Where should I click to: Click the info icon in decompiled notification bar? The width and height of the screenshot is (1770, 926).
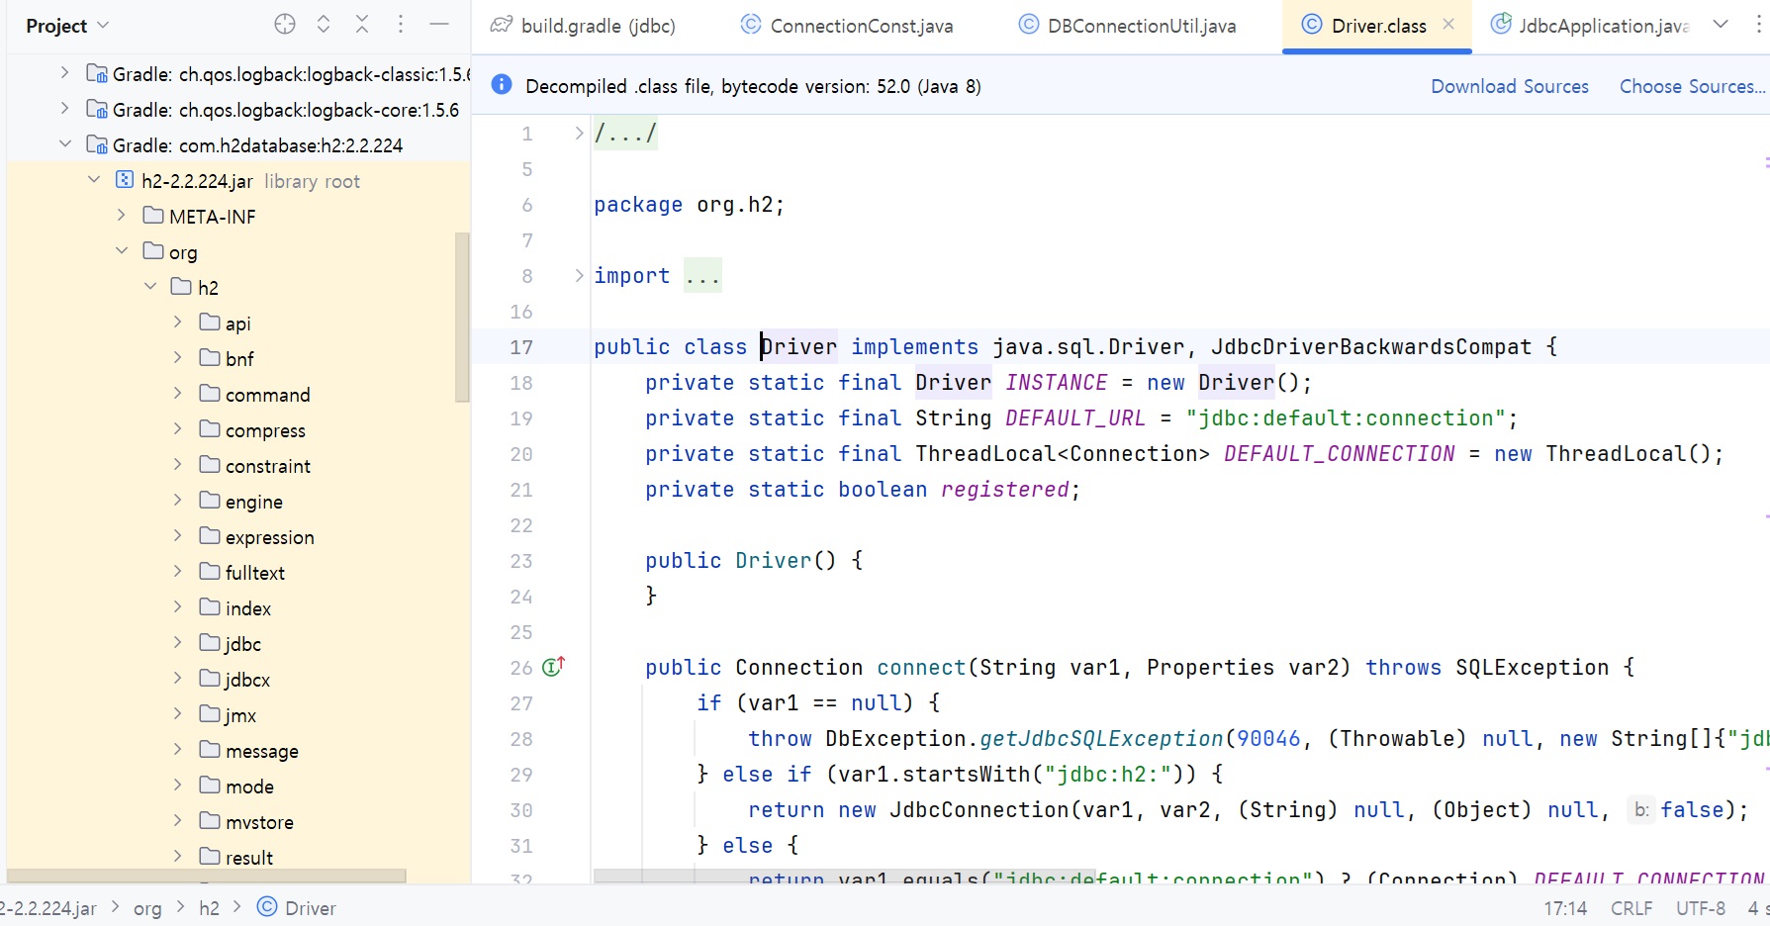502,85
